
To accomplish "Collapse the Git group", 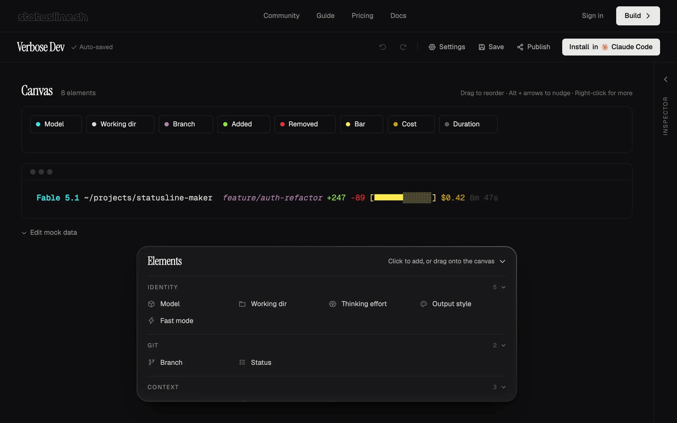I will [504, 346].
